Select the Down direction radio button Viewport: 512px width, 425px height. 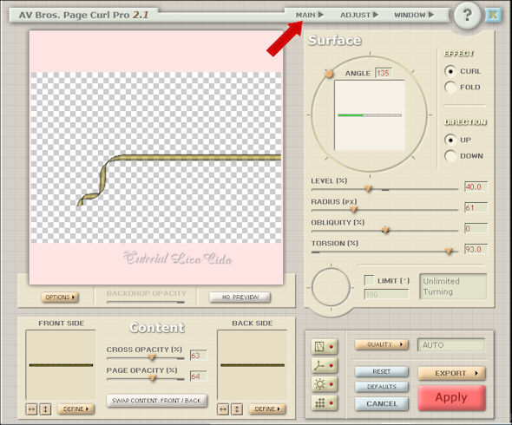450,156
